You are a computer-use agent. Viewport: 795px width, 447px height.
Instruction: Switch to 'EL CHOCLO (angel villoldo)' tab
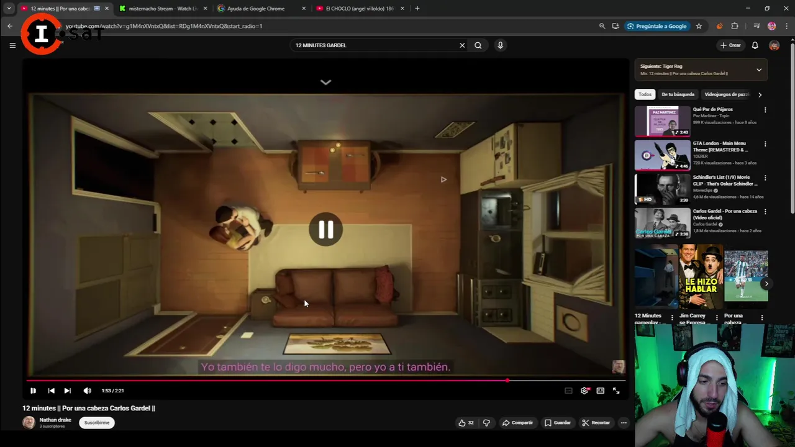click(x=359, y=9)
